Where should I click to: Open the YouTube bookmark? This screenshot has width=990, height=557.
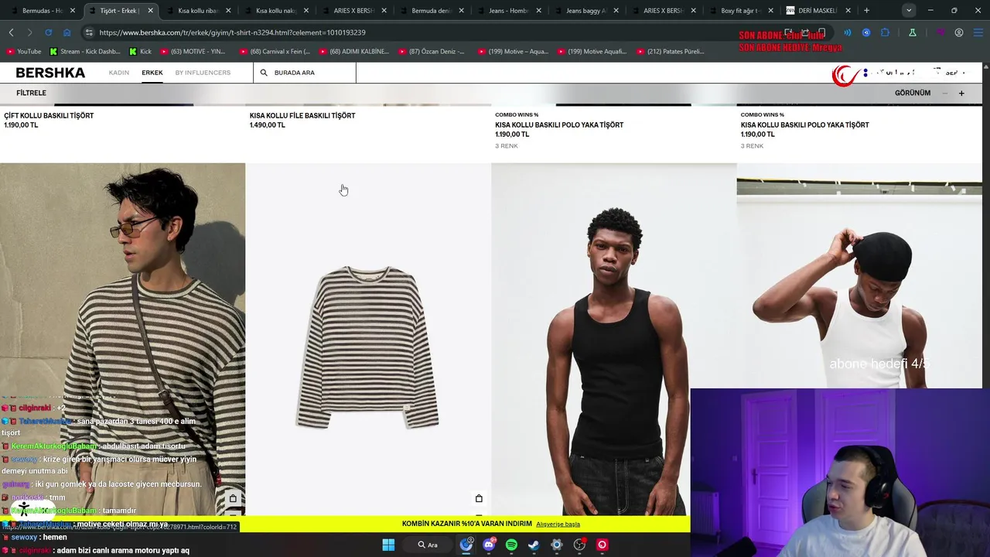[x=23, y=52]
